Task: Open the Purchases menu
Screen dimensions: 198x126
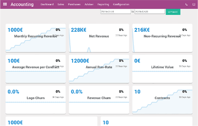Action: (x=74, y=4)
